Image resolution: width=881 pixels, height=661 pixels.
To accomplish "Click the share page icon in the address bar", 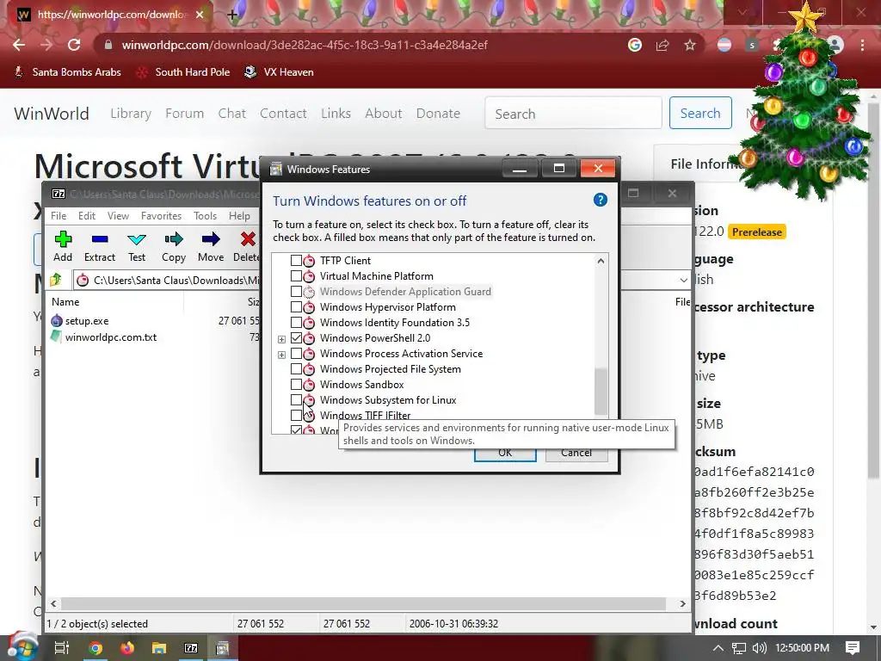I will pyautogui.click(x=662, y=45).
